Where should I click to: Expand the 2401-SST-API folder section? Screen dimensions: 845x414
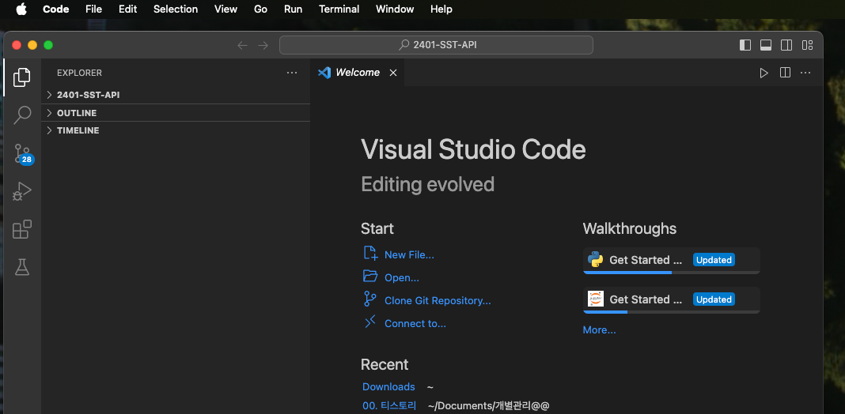pos(176,95)
